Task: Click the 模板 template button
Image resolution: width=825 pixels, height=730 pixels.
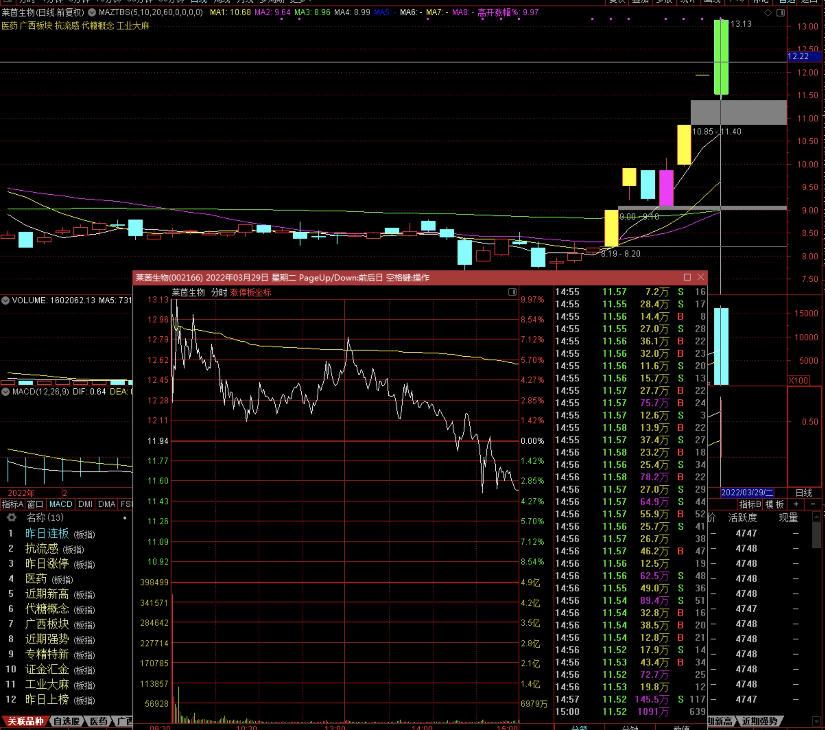Action: [775, 504]
